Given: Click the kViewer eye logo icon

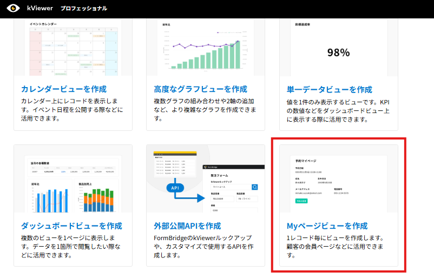Looking at the screenshot, I should (13, 9).
